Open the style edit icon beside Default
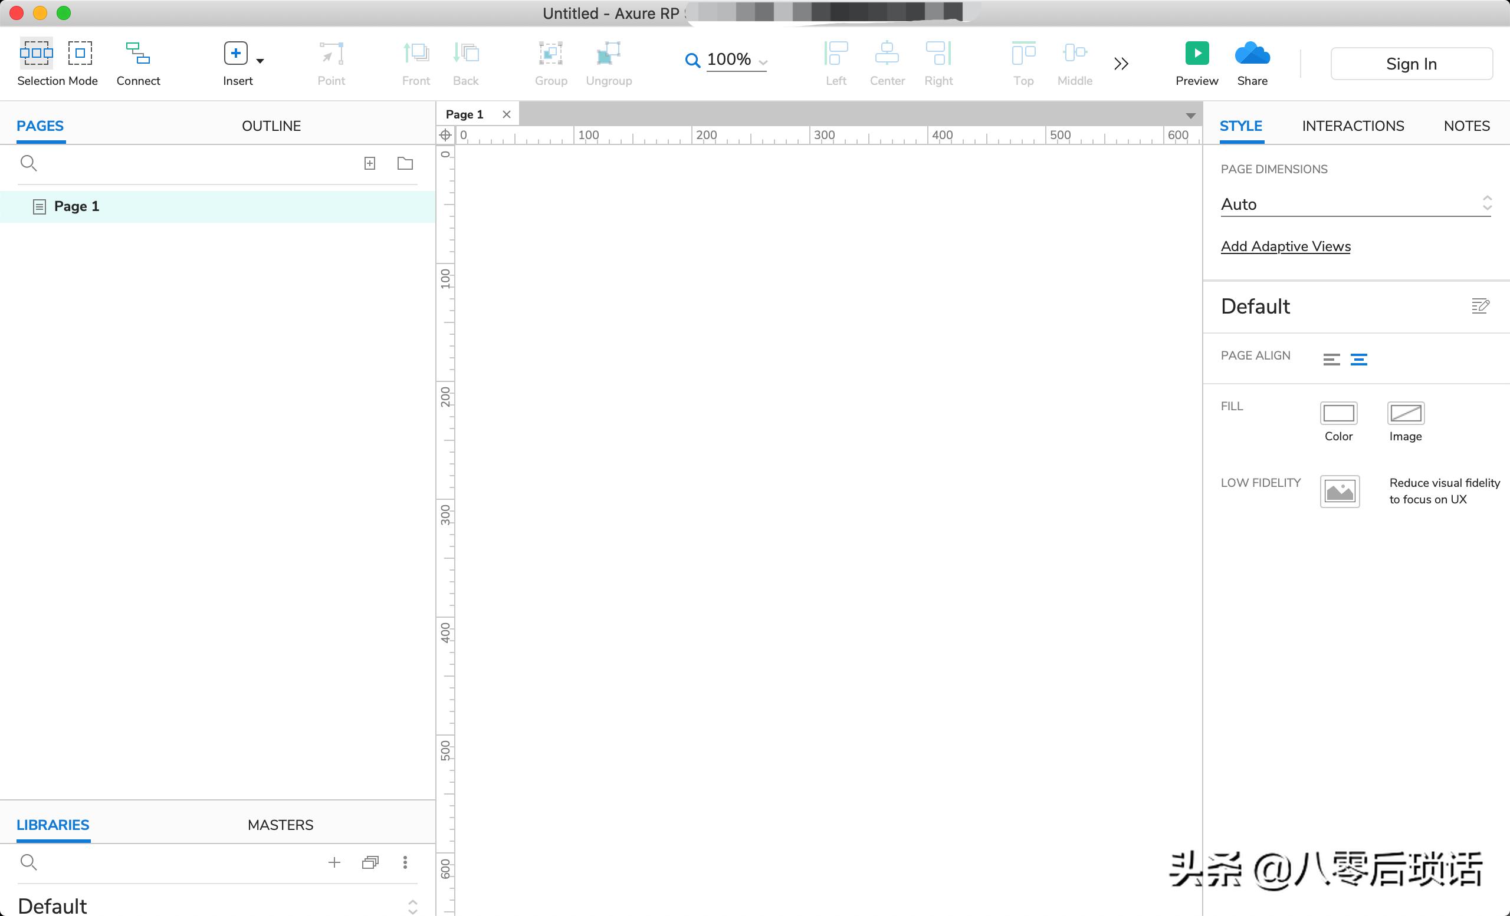Image resolution: width=1510 pixels, height=916 pixels. pos(1479,305)
